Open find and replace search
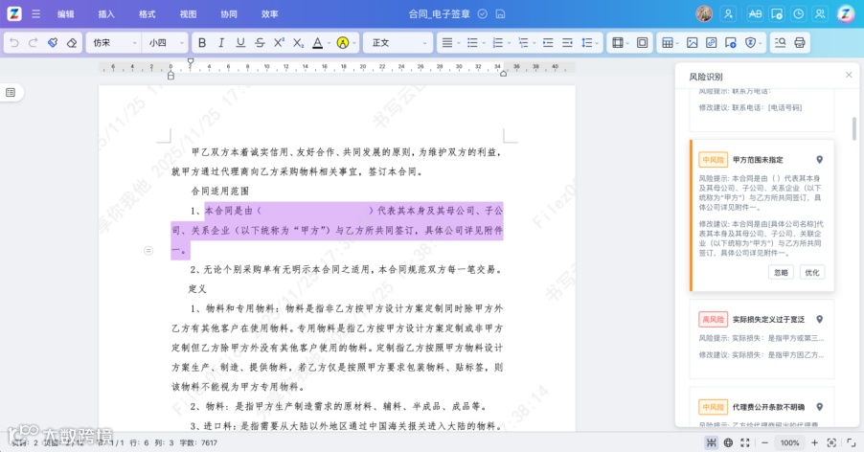This screenshot has height=452, width=864. [781, 42]
